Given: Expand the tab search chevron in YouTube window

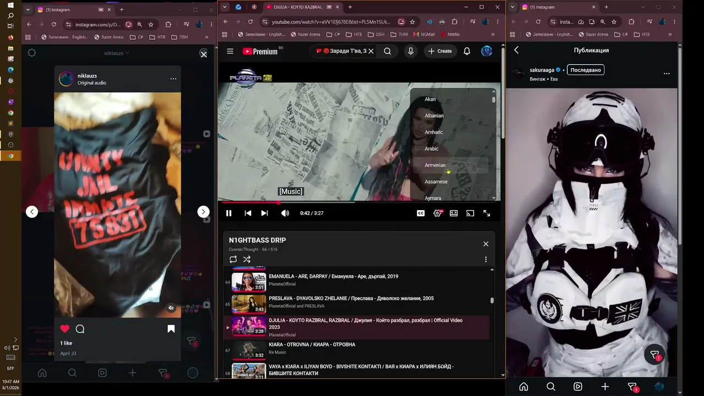Looking at the screenshot, I should coord(224,7).
